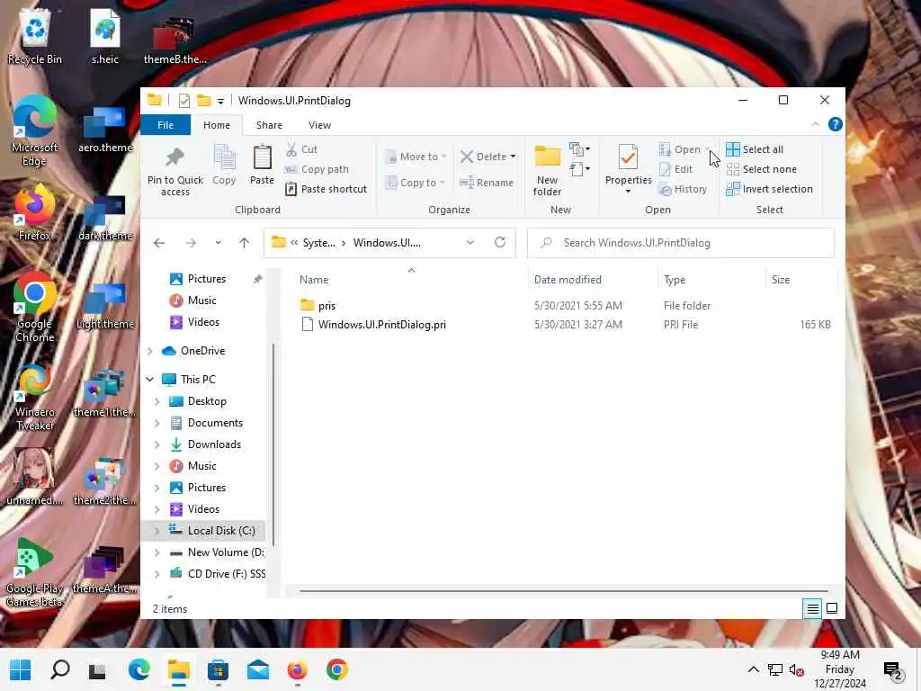Open taskbar Search
921x691 pixels.
[x=60, y=669]
